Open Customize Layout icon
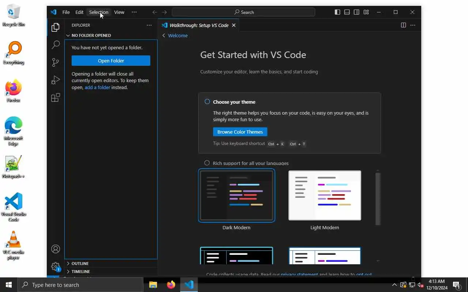Viewport: 468px width, 292px height. point(366,12)
